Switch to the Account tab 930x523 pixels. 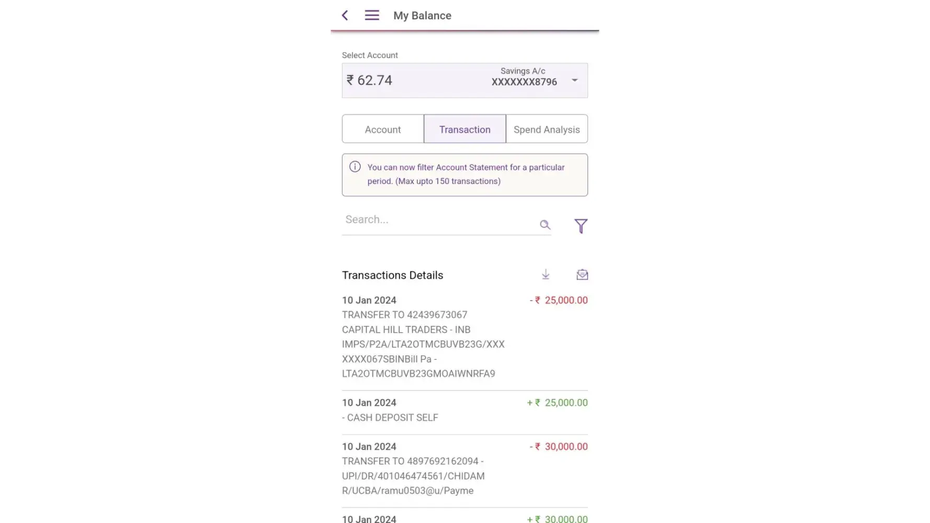(383, 129)
